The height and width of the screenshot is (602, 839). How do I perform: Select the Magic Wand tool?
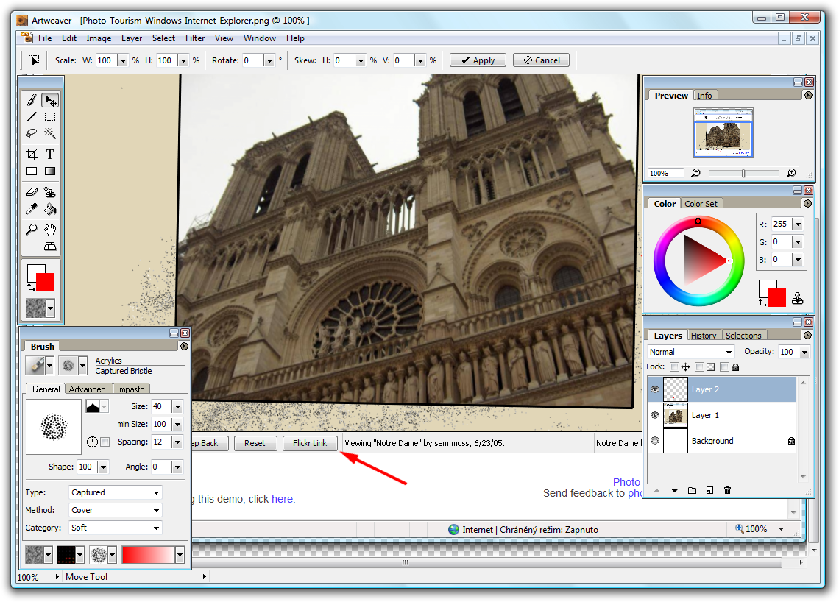(x=50, y=133)
